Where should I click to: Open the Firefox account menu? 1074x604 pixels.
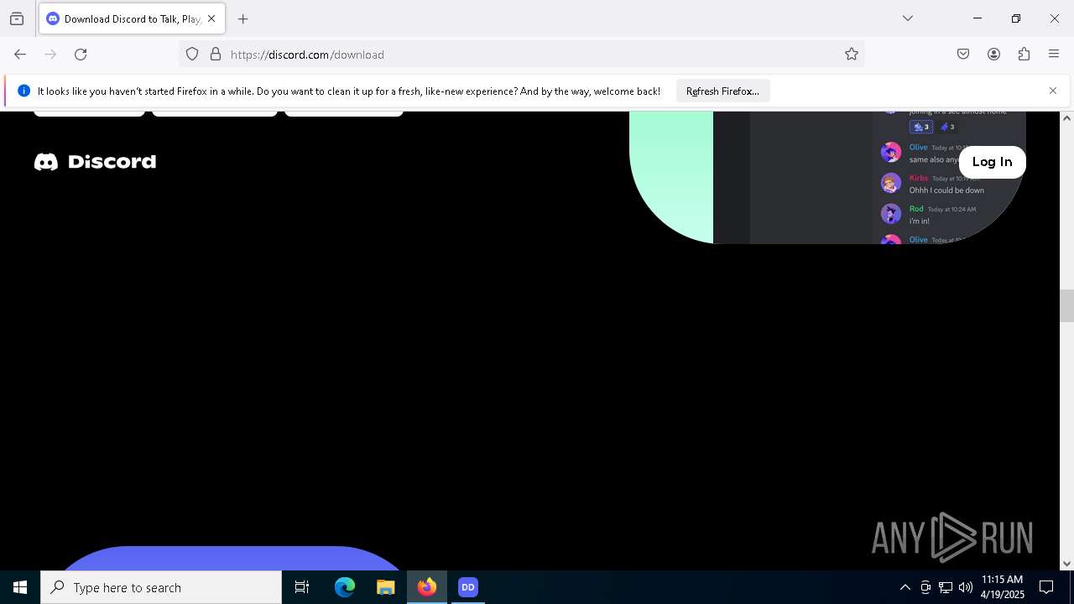click(x=993, y=55)
